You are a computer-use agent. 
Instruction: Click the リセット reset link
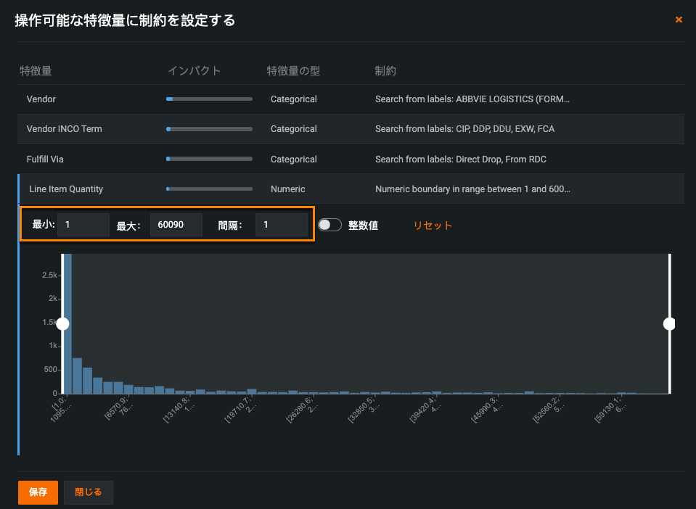click(433, 225)
